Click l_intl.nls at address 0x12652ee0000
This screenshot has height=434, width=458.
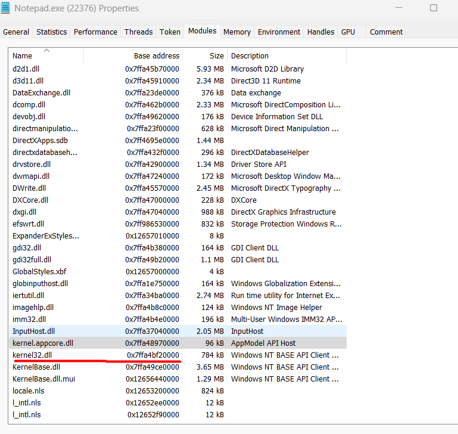coord(178,403)
